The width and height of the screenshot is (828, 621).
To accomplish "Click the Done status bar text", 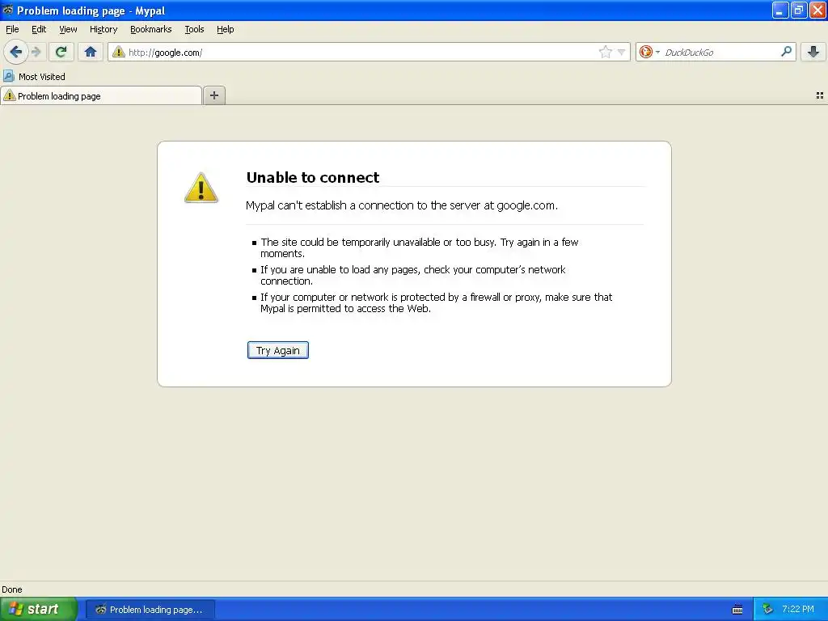I will click(11, 589).
